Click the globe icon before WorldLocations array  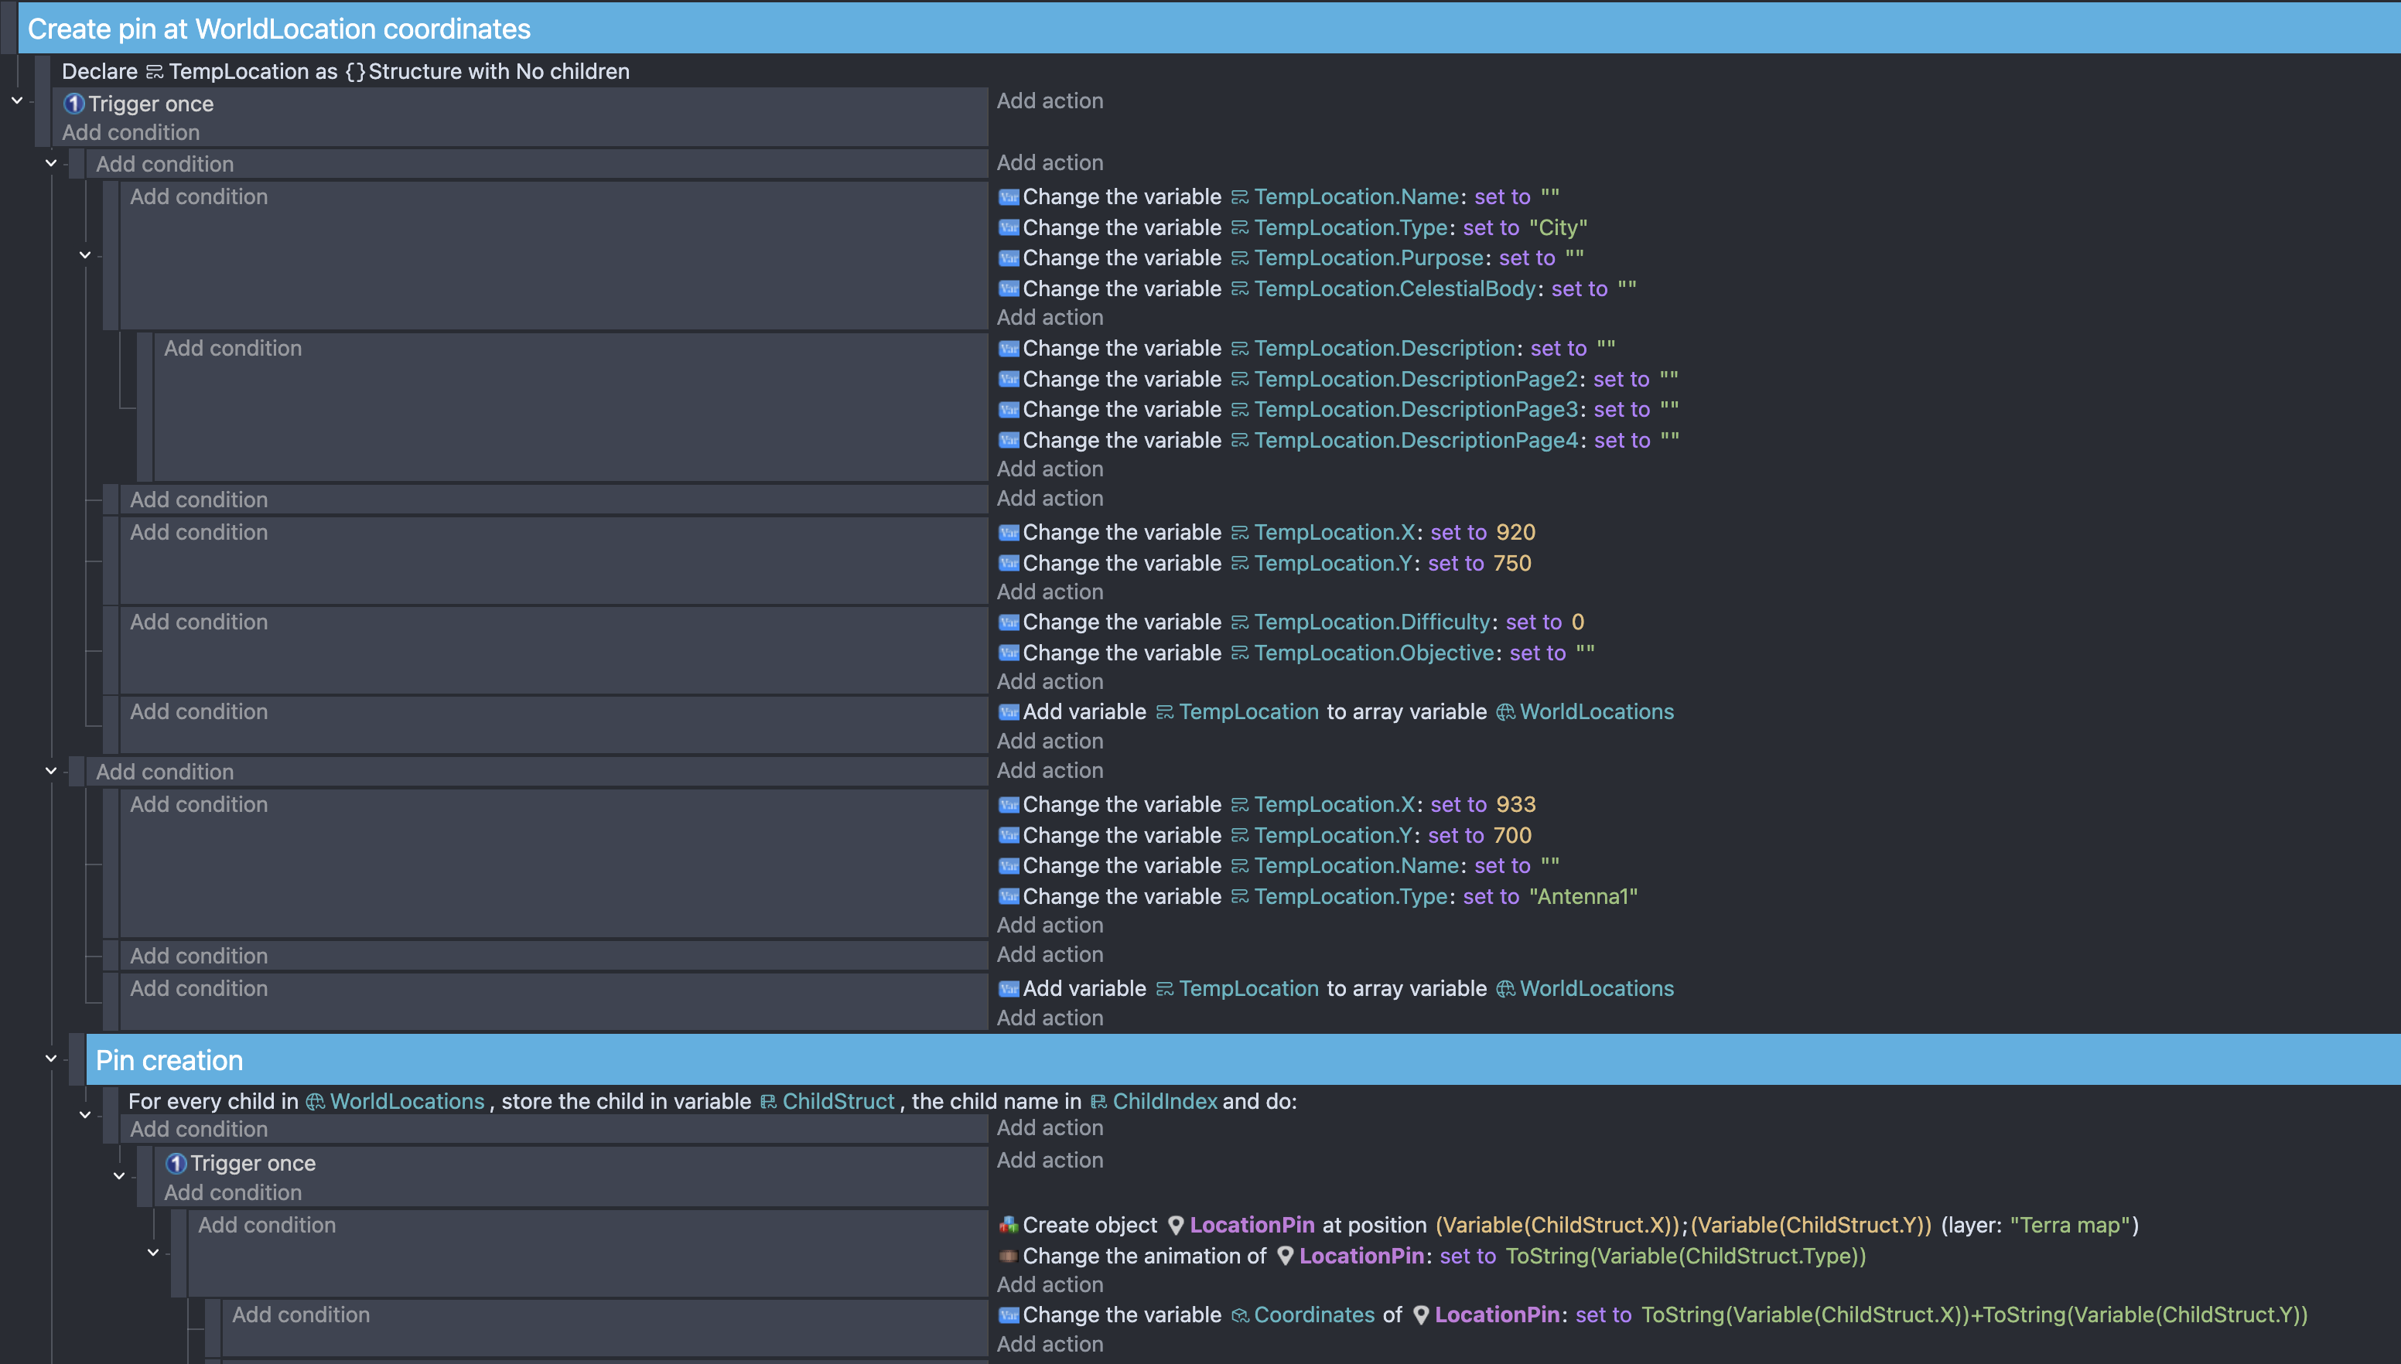pos(1505,711)
